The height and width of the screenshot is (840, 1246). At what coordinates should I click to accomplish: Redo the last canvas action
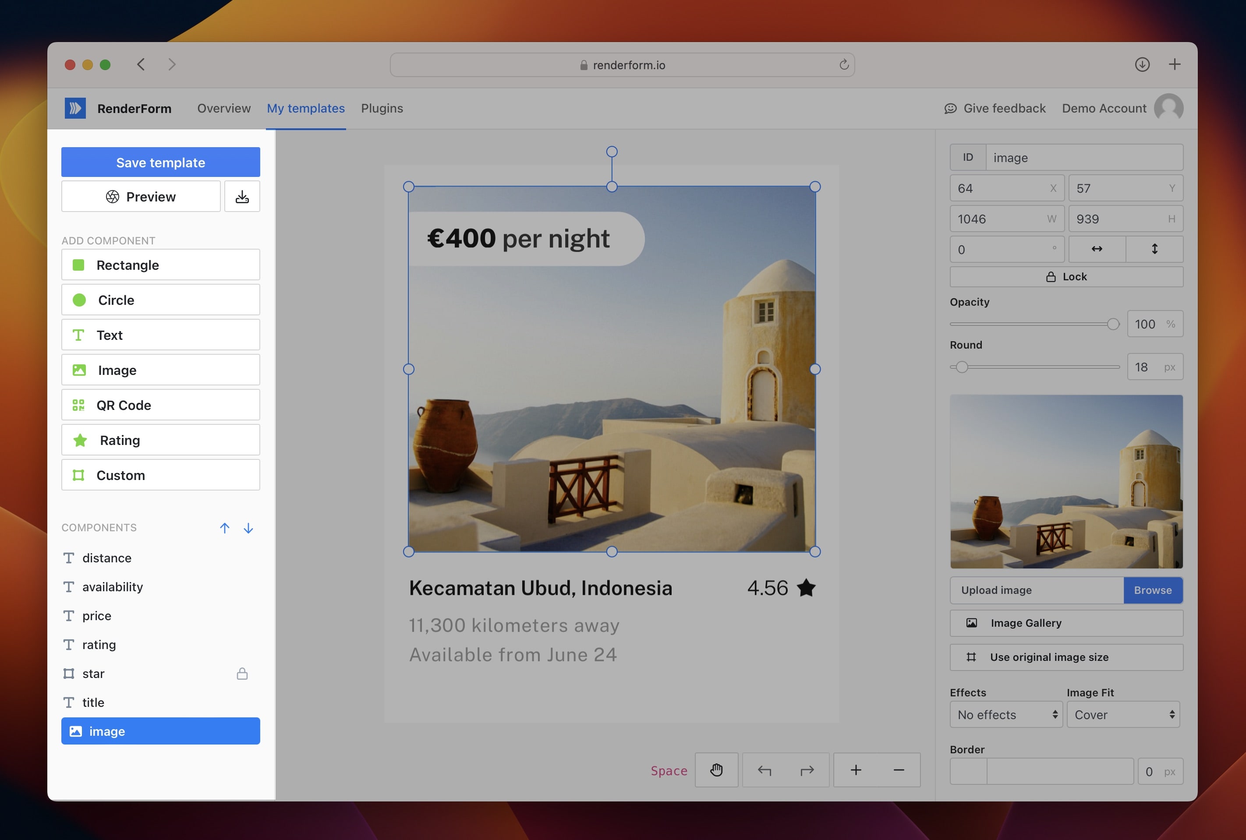[x=807, y=770]
